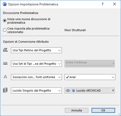Toggle the eye visibility icon for Lucido ARCHICAD

68,90
